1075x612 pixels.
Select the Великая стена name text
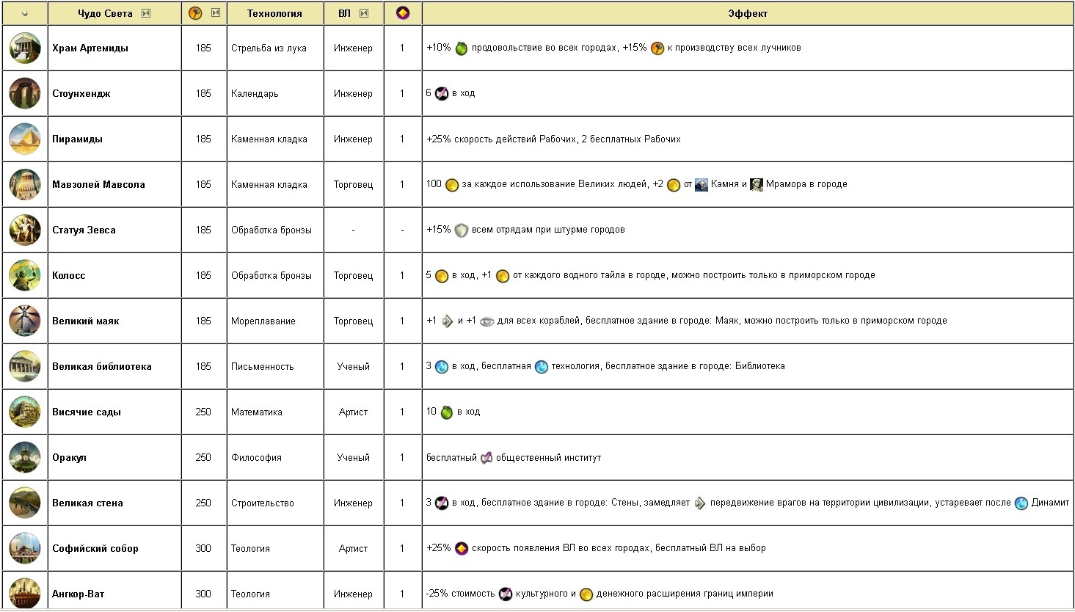click(x=87, y=503)
